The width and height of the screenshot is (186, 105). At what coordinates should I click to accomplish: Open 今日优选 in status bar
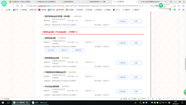click(5, 99)
